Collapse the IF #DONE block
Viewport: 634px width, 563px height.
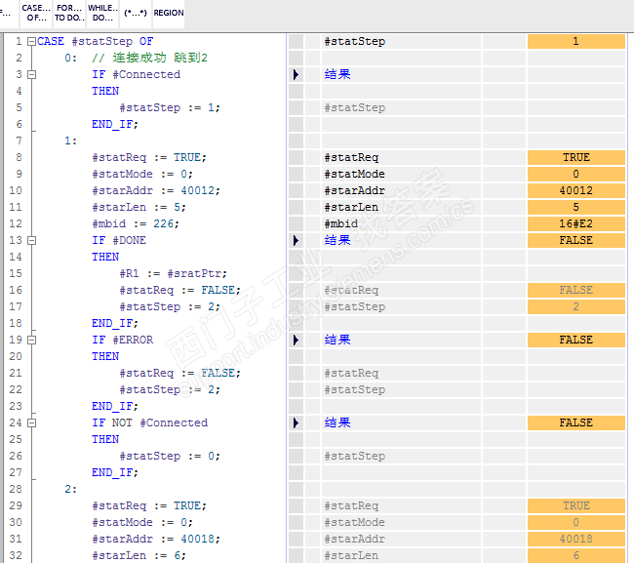[x=31, y=240]
